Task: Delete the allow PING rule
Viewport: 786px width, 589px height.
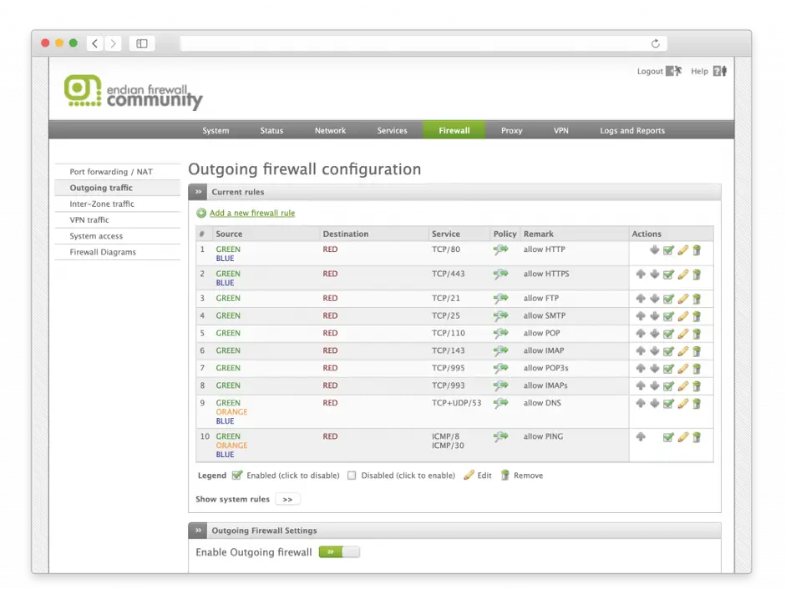Action: click(x=697, y=437)
